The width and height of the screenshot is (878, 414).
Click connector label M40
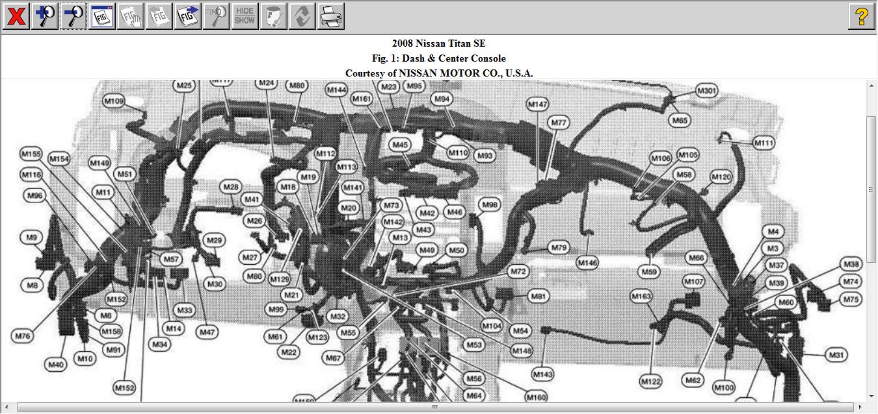point(56,365)
